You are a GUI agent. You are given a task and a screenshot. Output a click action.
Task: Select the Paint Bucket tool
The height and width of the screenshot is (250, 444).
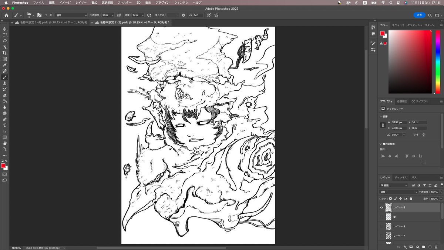tap(5, 101)
